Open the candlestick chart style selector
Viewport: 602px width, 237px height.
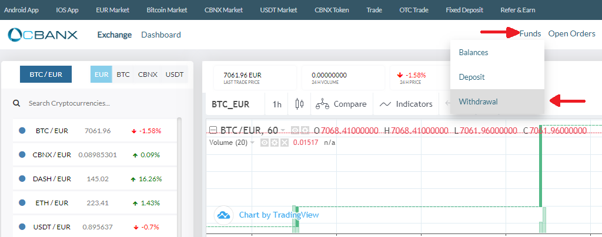299,104
